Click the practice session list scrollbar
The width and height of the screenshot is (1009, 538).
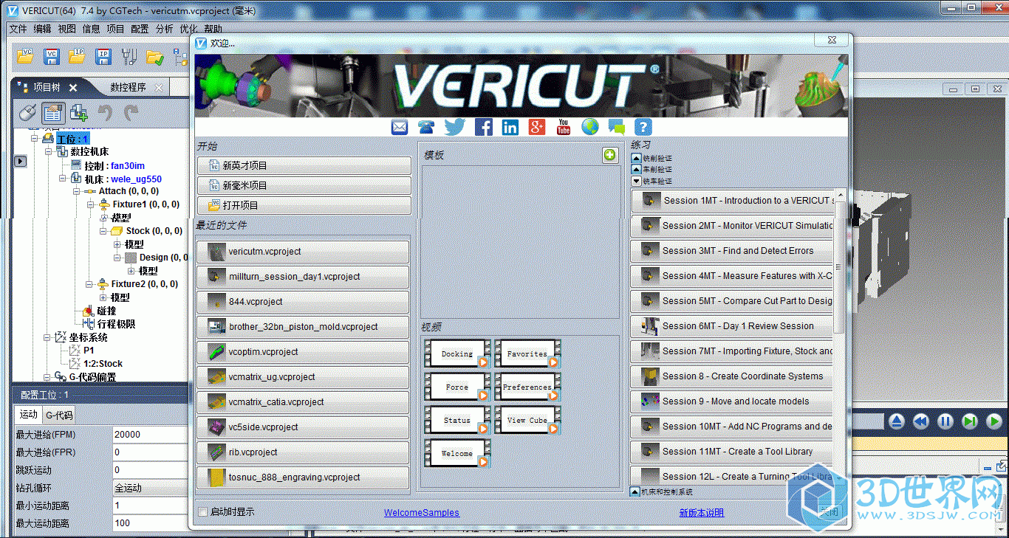pyautogui.click(x=839, y=266)
